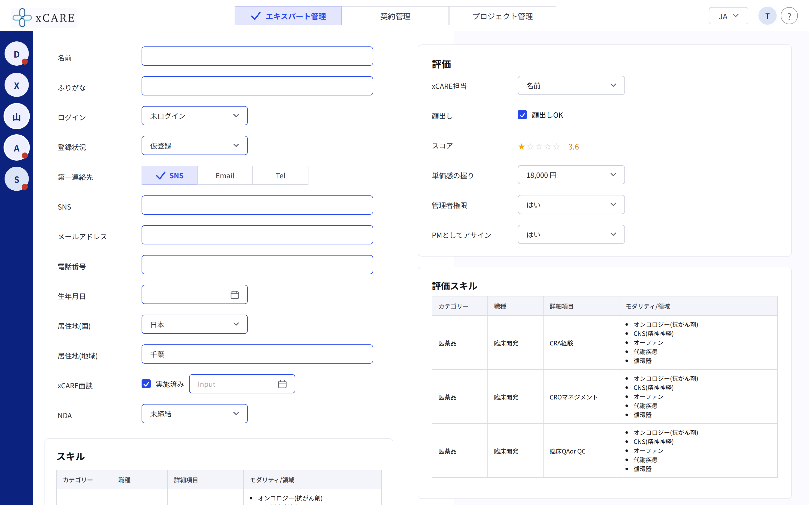This screenshot has height=505, width=809.
Task: Switch to the プロジェクト管理 tab
Action: [x=502, y=16]
